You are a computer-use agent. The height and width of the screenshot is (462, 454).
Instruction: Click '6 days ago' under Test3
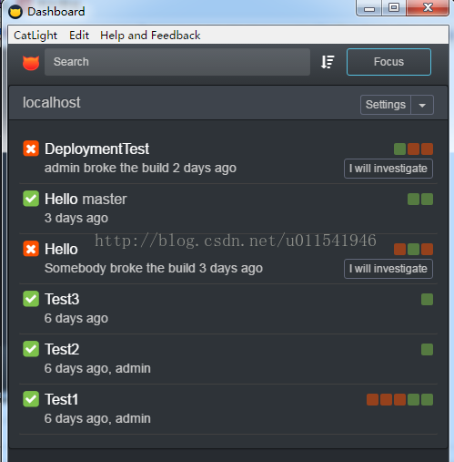pos(76,318)
